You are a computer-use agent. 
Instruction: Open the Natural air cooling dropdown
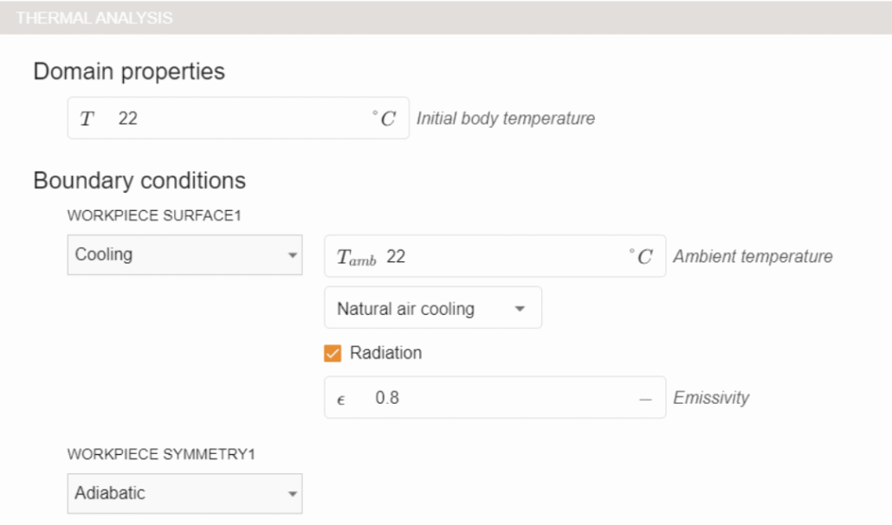(424, 309)
